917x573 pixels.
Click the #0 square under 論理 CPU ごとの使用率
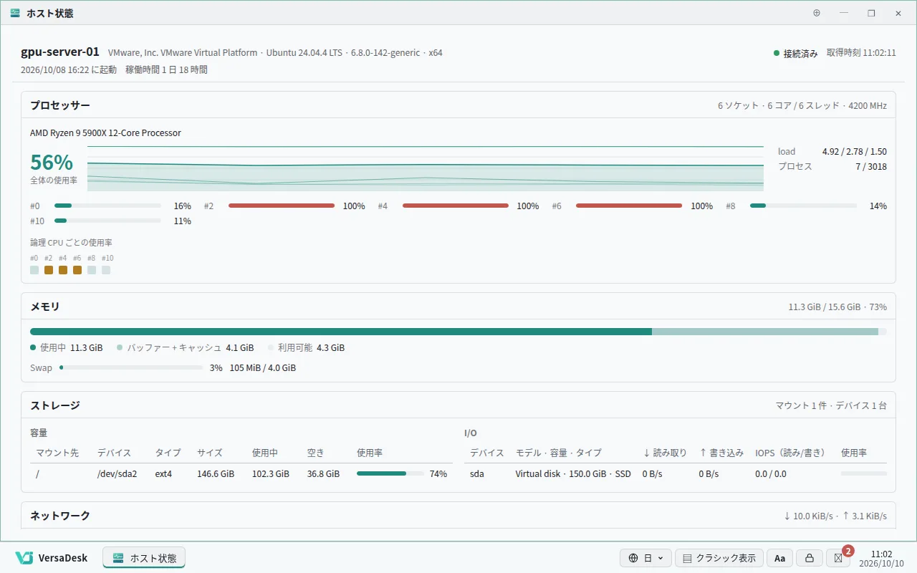tap(34, 270)
